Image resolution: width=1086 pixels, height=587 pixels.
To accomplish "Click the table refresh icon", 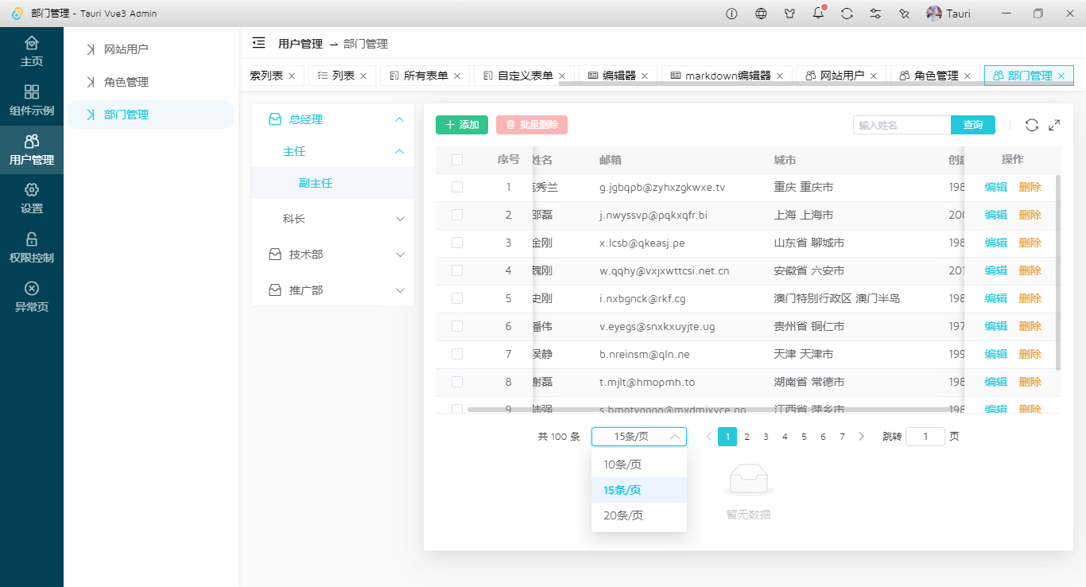I will pos(1031,125).
